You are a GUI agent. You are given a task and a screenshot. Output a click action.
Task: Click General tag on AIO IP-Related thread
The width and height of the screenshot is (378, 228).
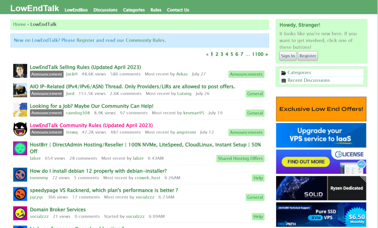(x=255, y=94)
